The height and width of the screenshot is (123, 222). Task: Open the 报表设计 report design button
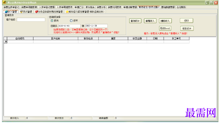187,29
